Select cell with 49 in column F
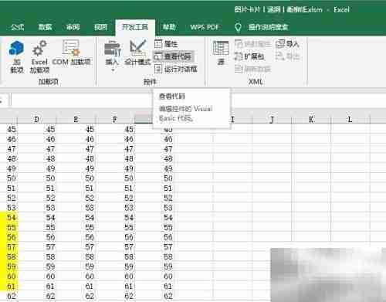The width and height of the screenshot is (386, 302). 115,168
